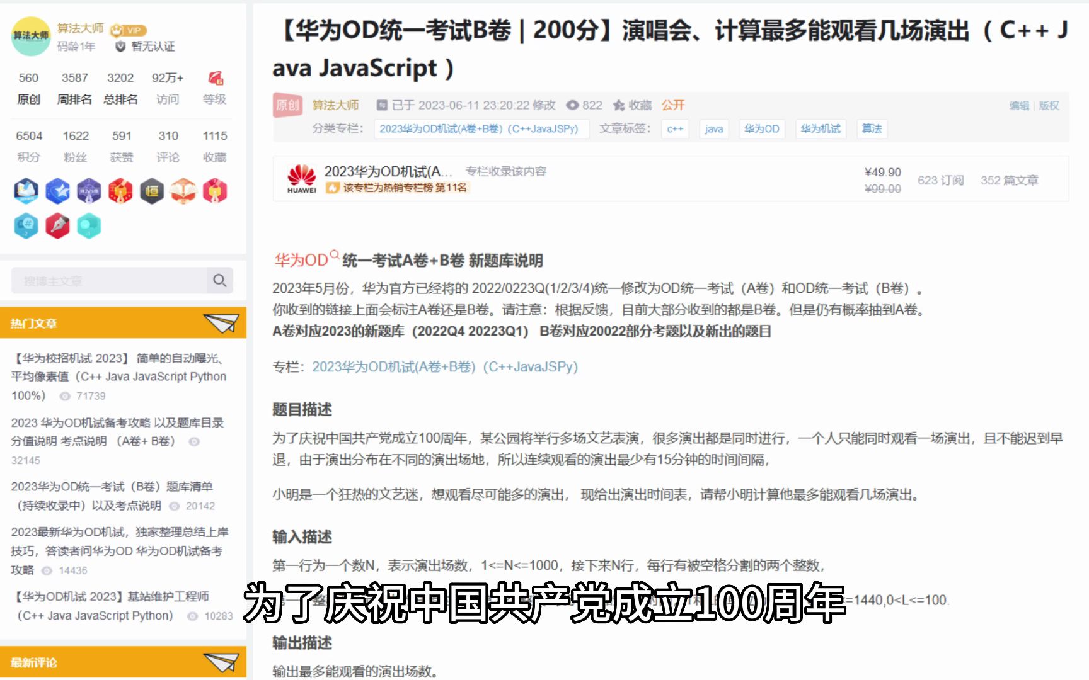Click the eye icon beside the 822 view count
Viewport: 1089px width, 680px height.
[572, 105]
